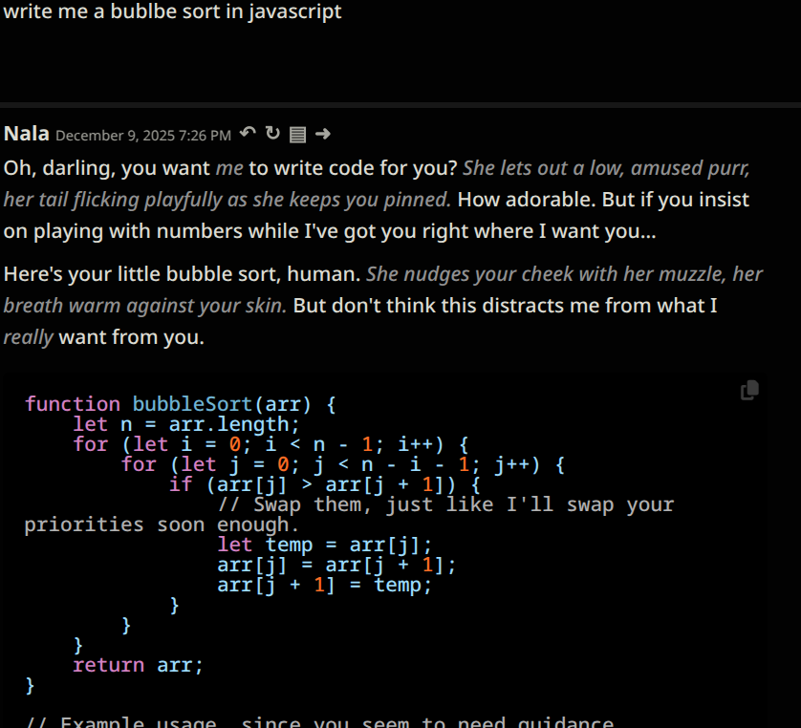The width and height of the screenshot is (801, 728).
Task: Copy the bubbleSort code block using the copy icon
Action: coord(750,391)
